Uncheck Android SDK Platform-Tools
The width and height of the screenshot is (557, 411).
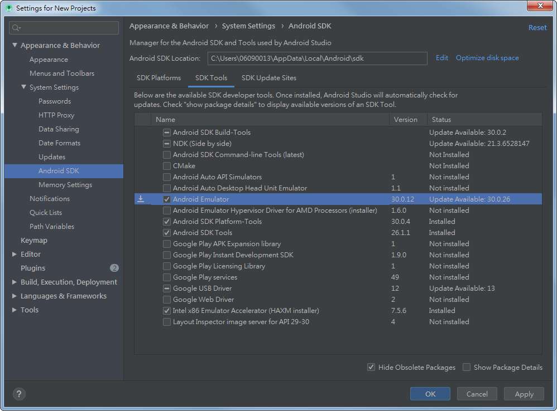(x=167, y=222)
